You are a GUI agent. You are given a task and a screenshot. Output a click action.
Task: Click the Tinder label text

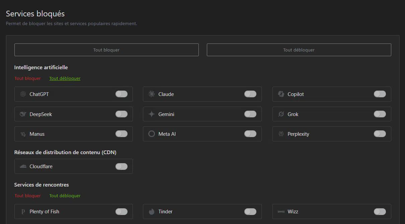pyautogui.click(x=165, y=212)
